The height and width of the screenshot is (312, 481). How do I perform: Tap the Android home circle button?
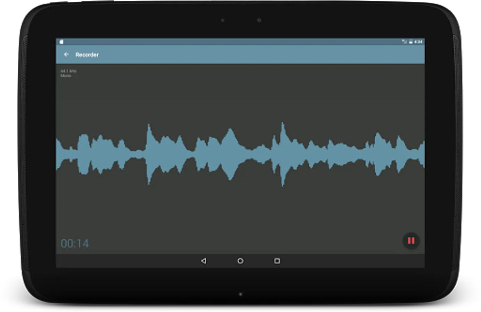[x=240, y=261]
